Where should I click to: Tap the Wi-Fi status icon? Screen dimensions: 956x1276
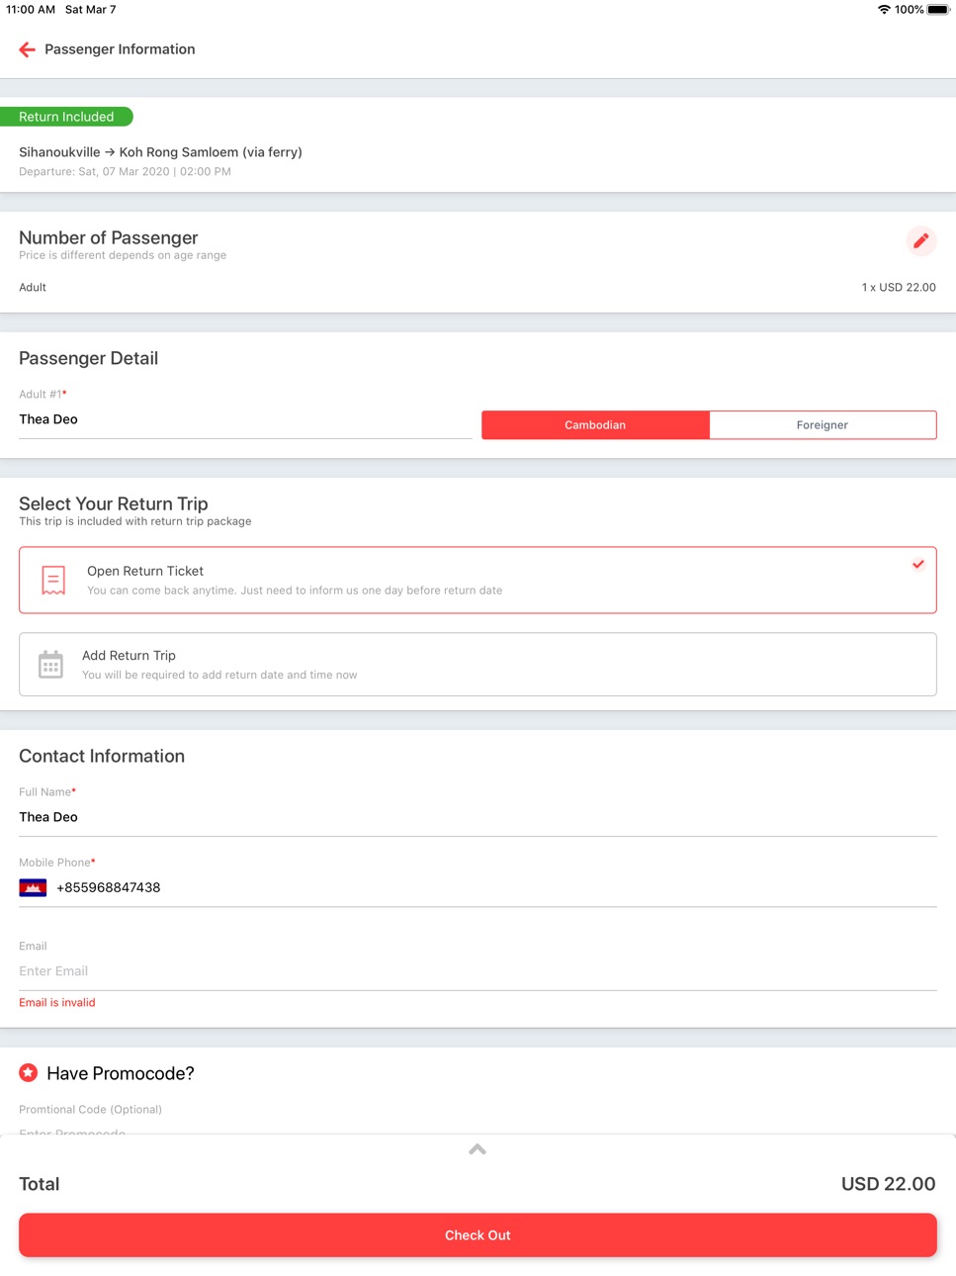coord(884,10)
